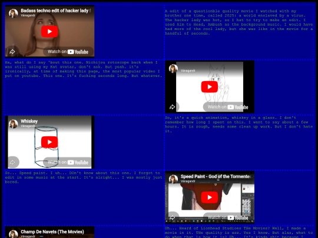Open channel avatar on hacker lady video
318x238 pixels.
point(13,13)
